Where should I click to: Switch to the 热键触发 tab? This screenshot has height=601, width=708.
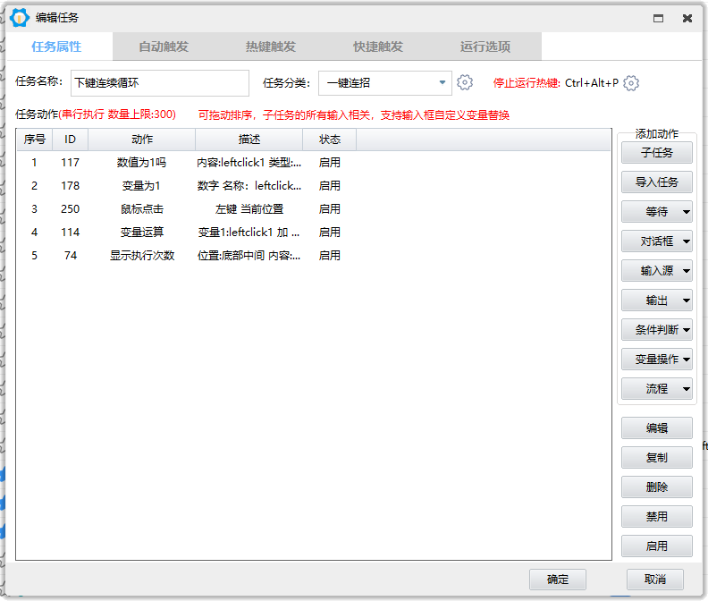271,47
